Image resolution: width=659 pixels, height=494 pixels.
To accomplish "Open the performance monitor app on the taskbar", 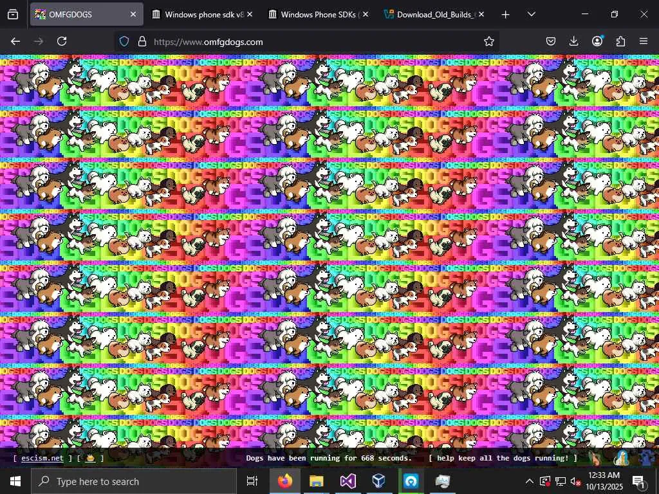I will [x=442, y=481].
